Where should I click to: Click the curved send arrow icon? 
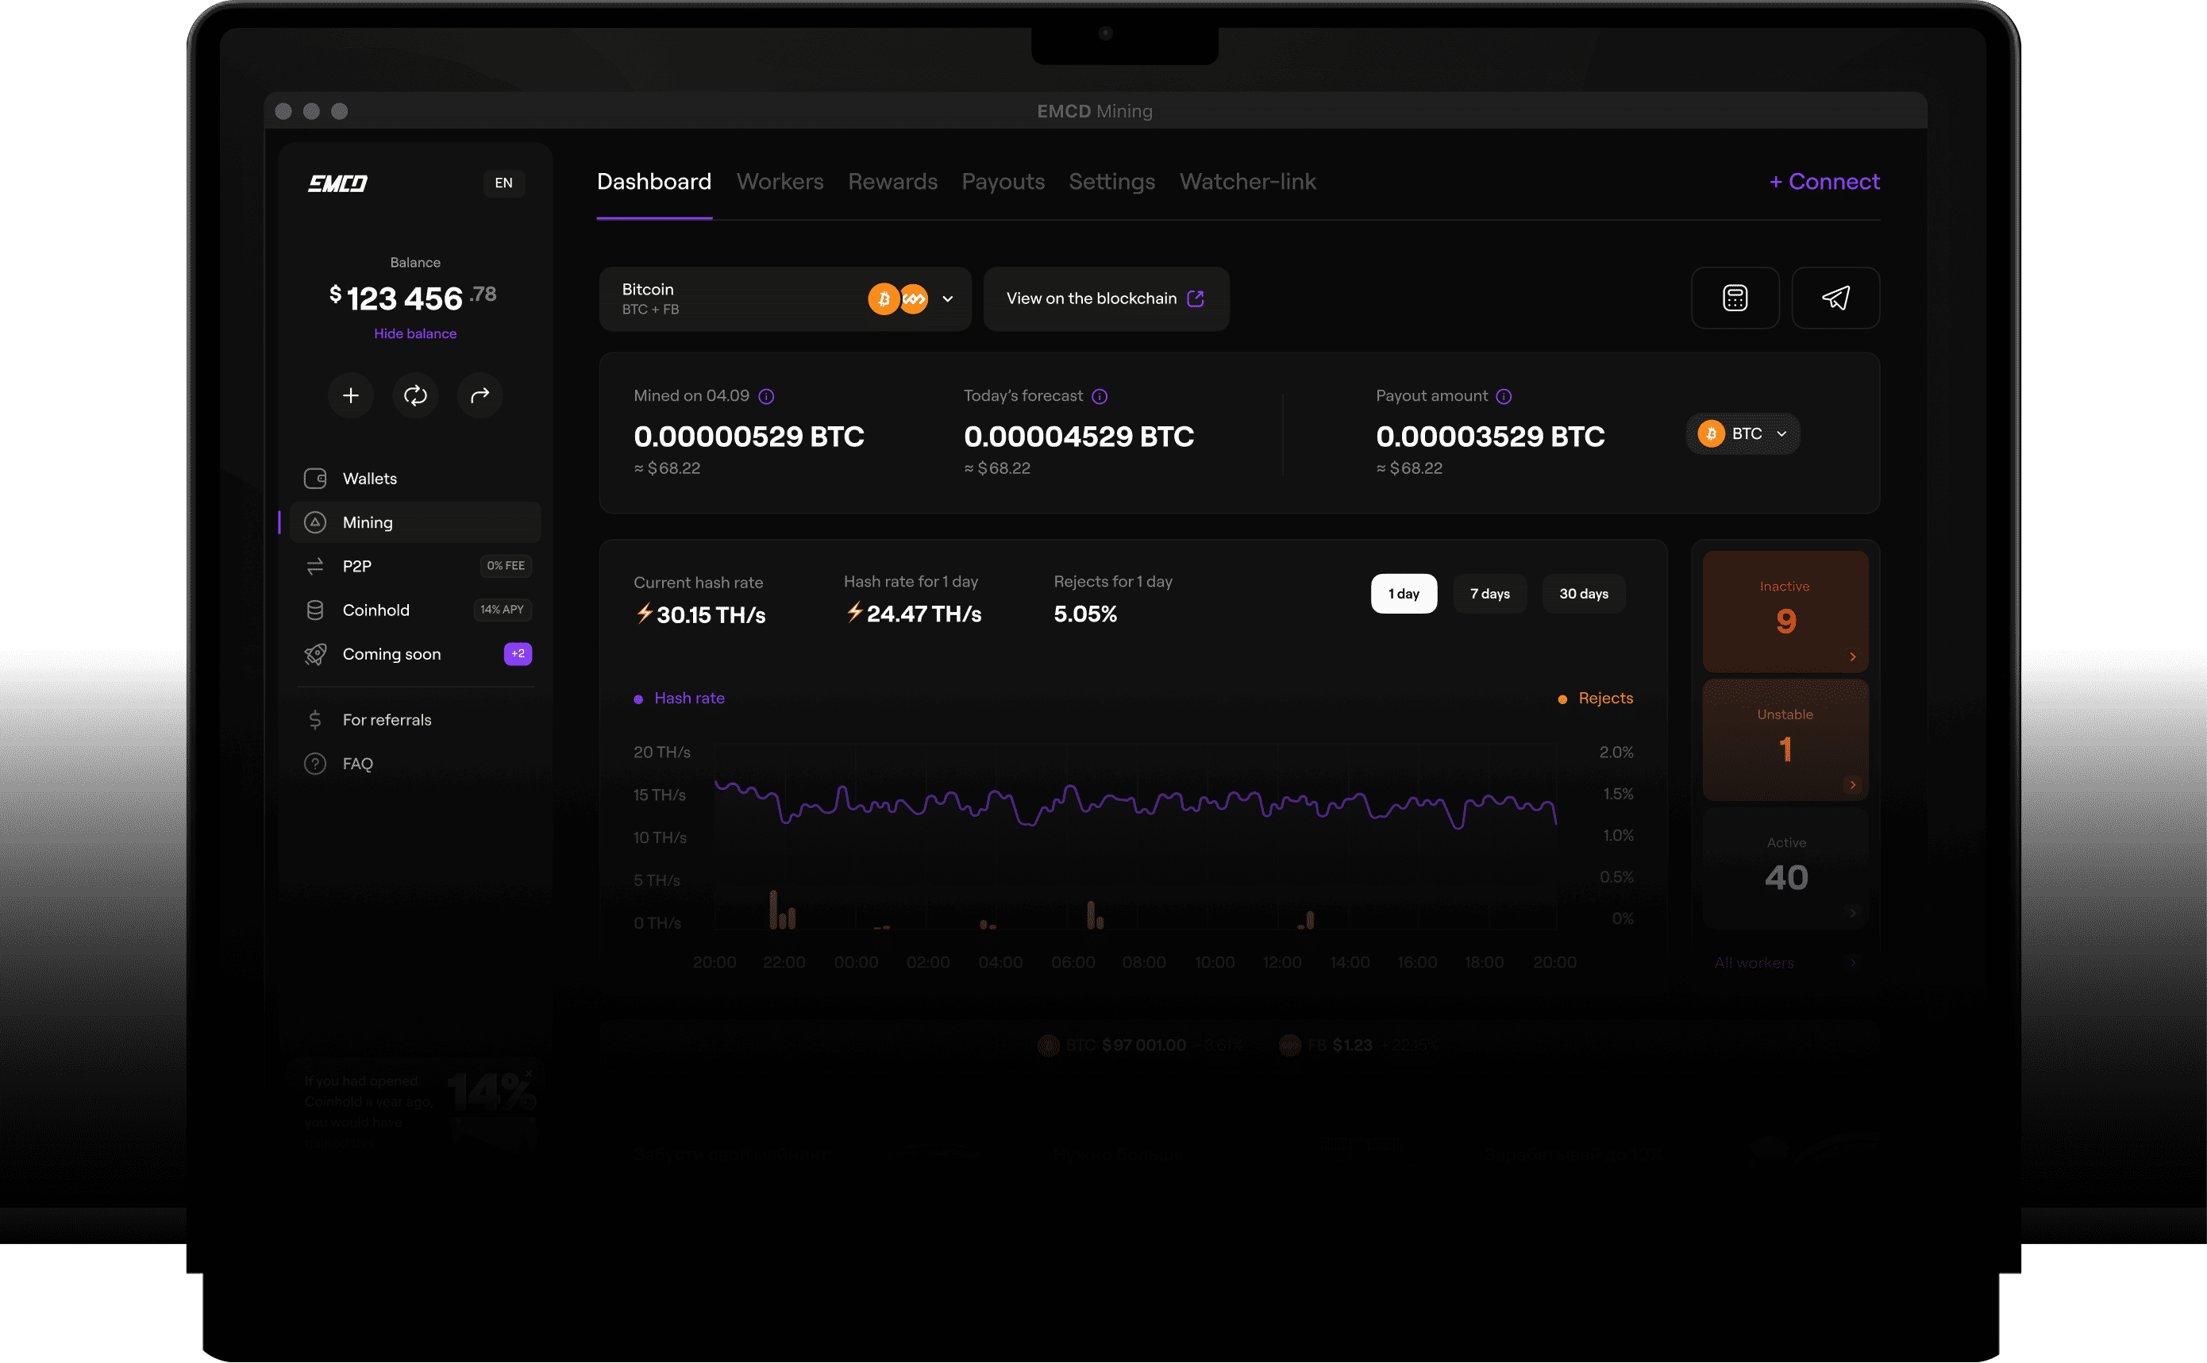pos(480,396)
